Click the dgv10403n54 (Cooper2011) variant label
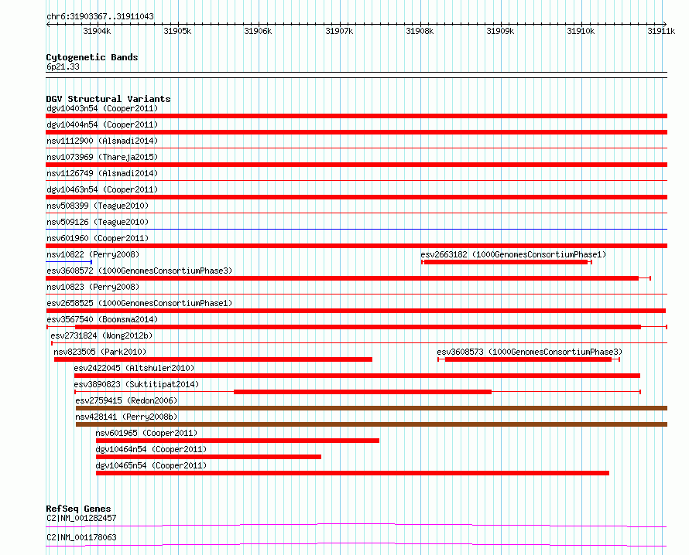This screenshot has height=555, width=689. tap(102, 108)
